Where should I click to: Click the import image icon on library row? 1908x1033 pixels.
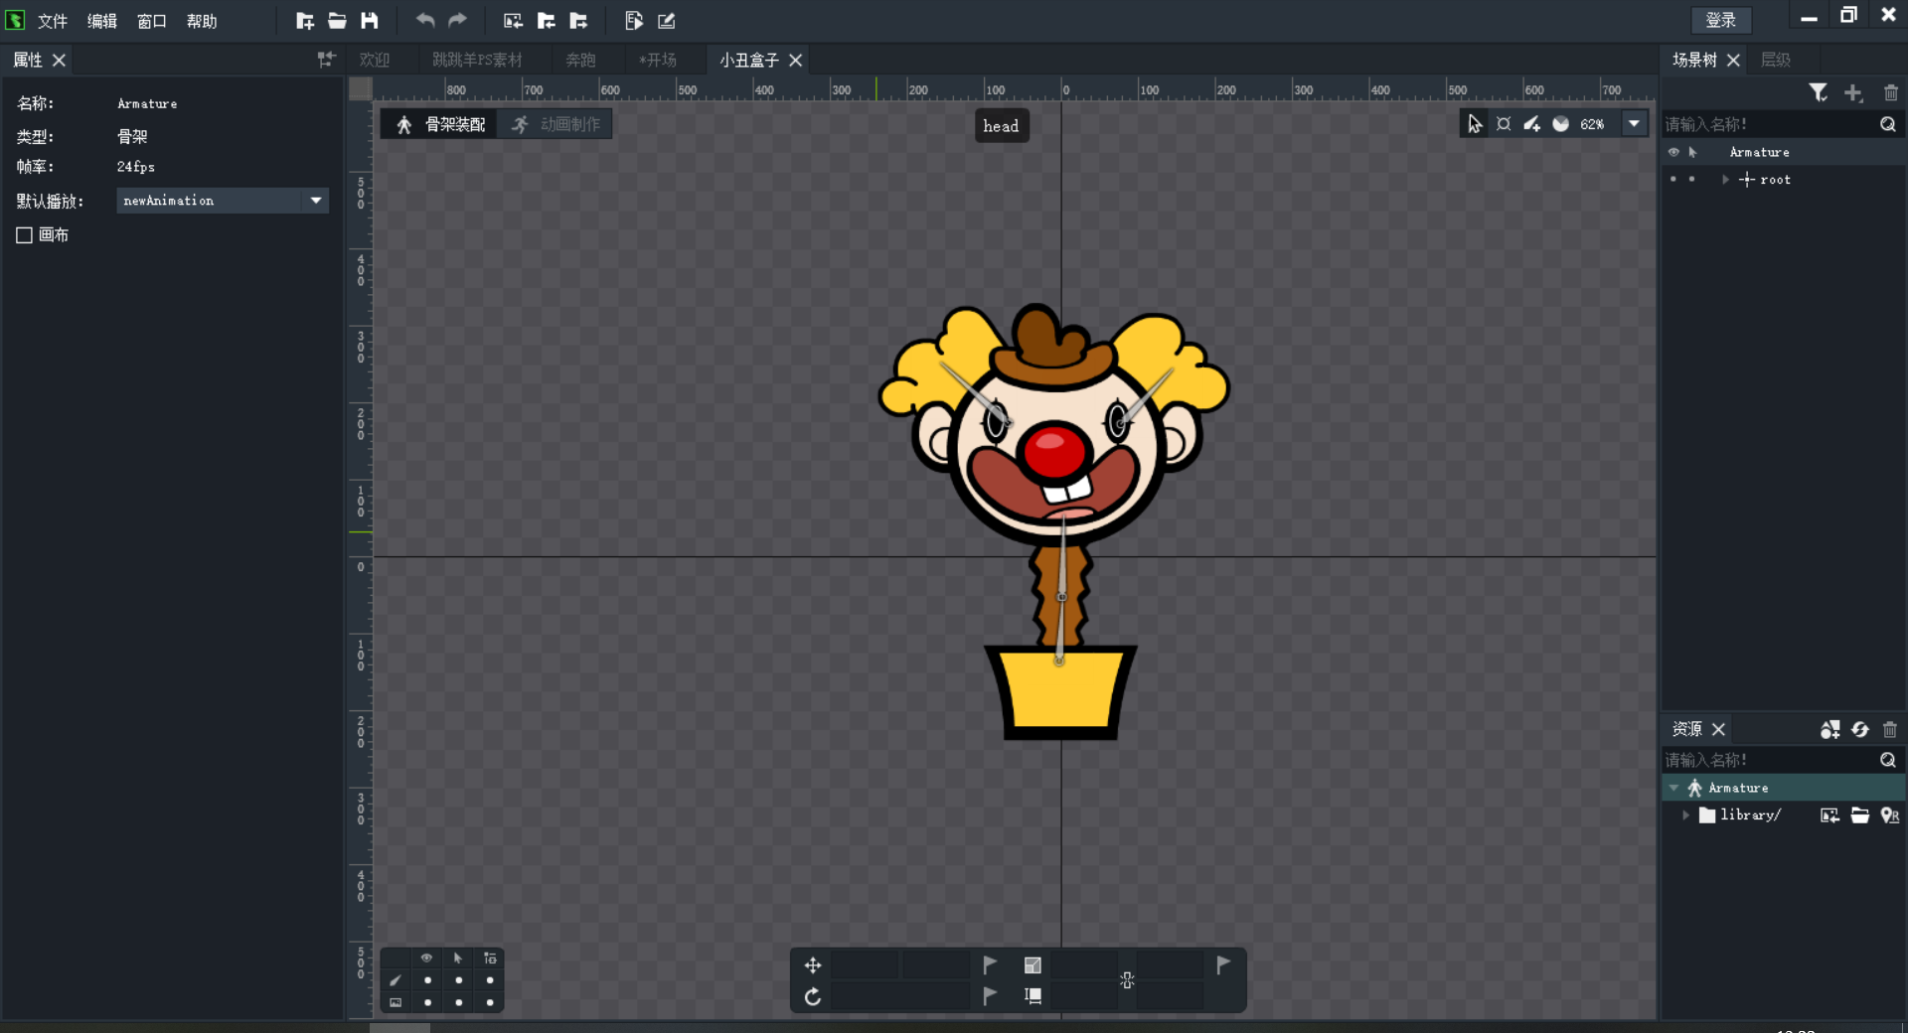[1829, 815]
